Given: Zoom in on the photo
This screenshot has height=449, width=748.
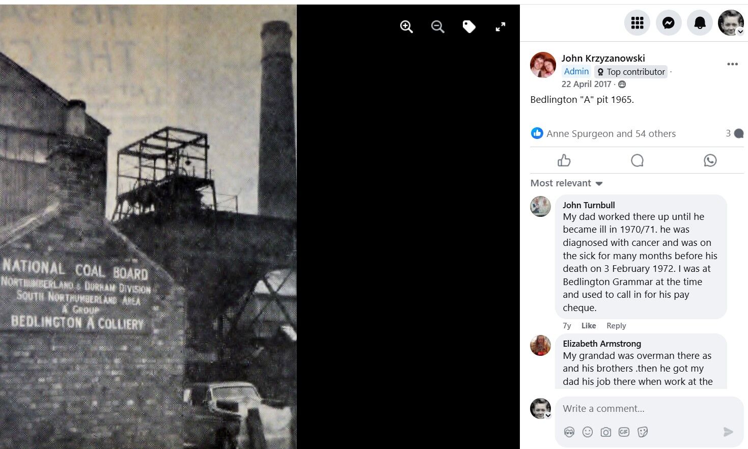Looking at the screenshot, I should click(x=406, y=27).
